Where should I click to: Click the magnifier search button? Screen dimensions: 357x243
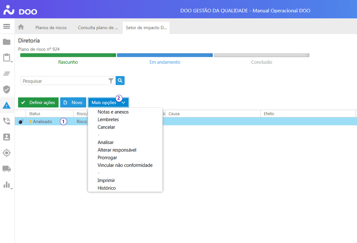point(120,81)
